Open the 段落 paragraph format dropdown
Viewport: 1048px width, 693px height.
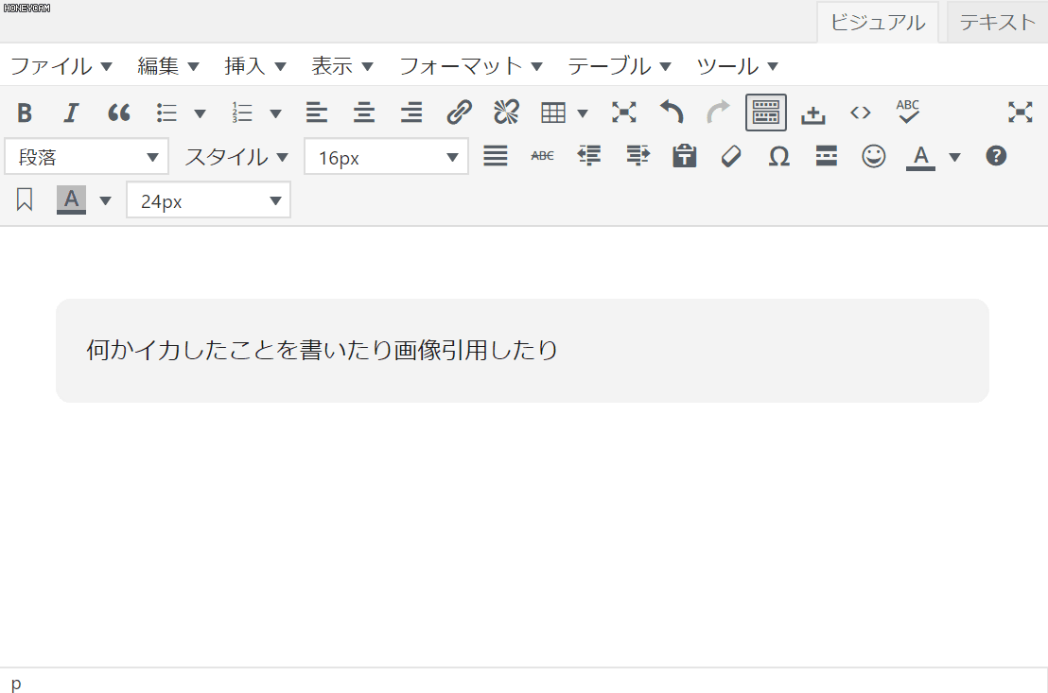click(x=86, y=156)
